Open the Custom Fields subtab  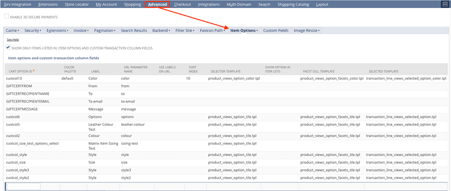276,31
